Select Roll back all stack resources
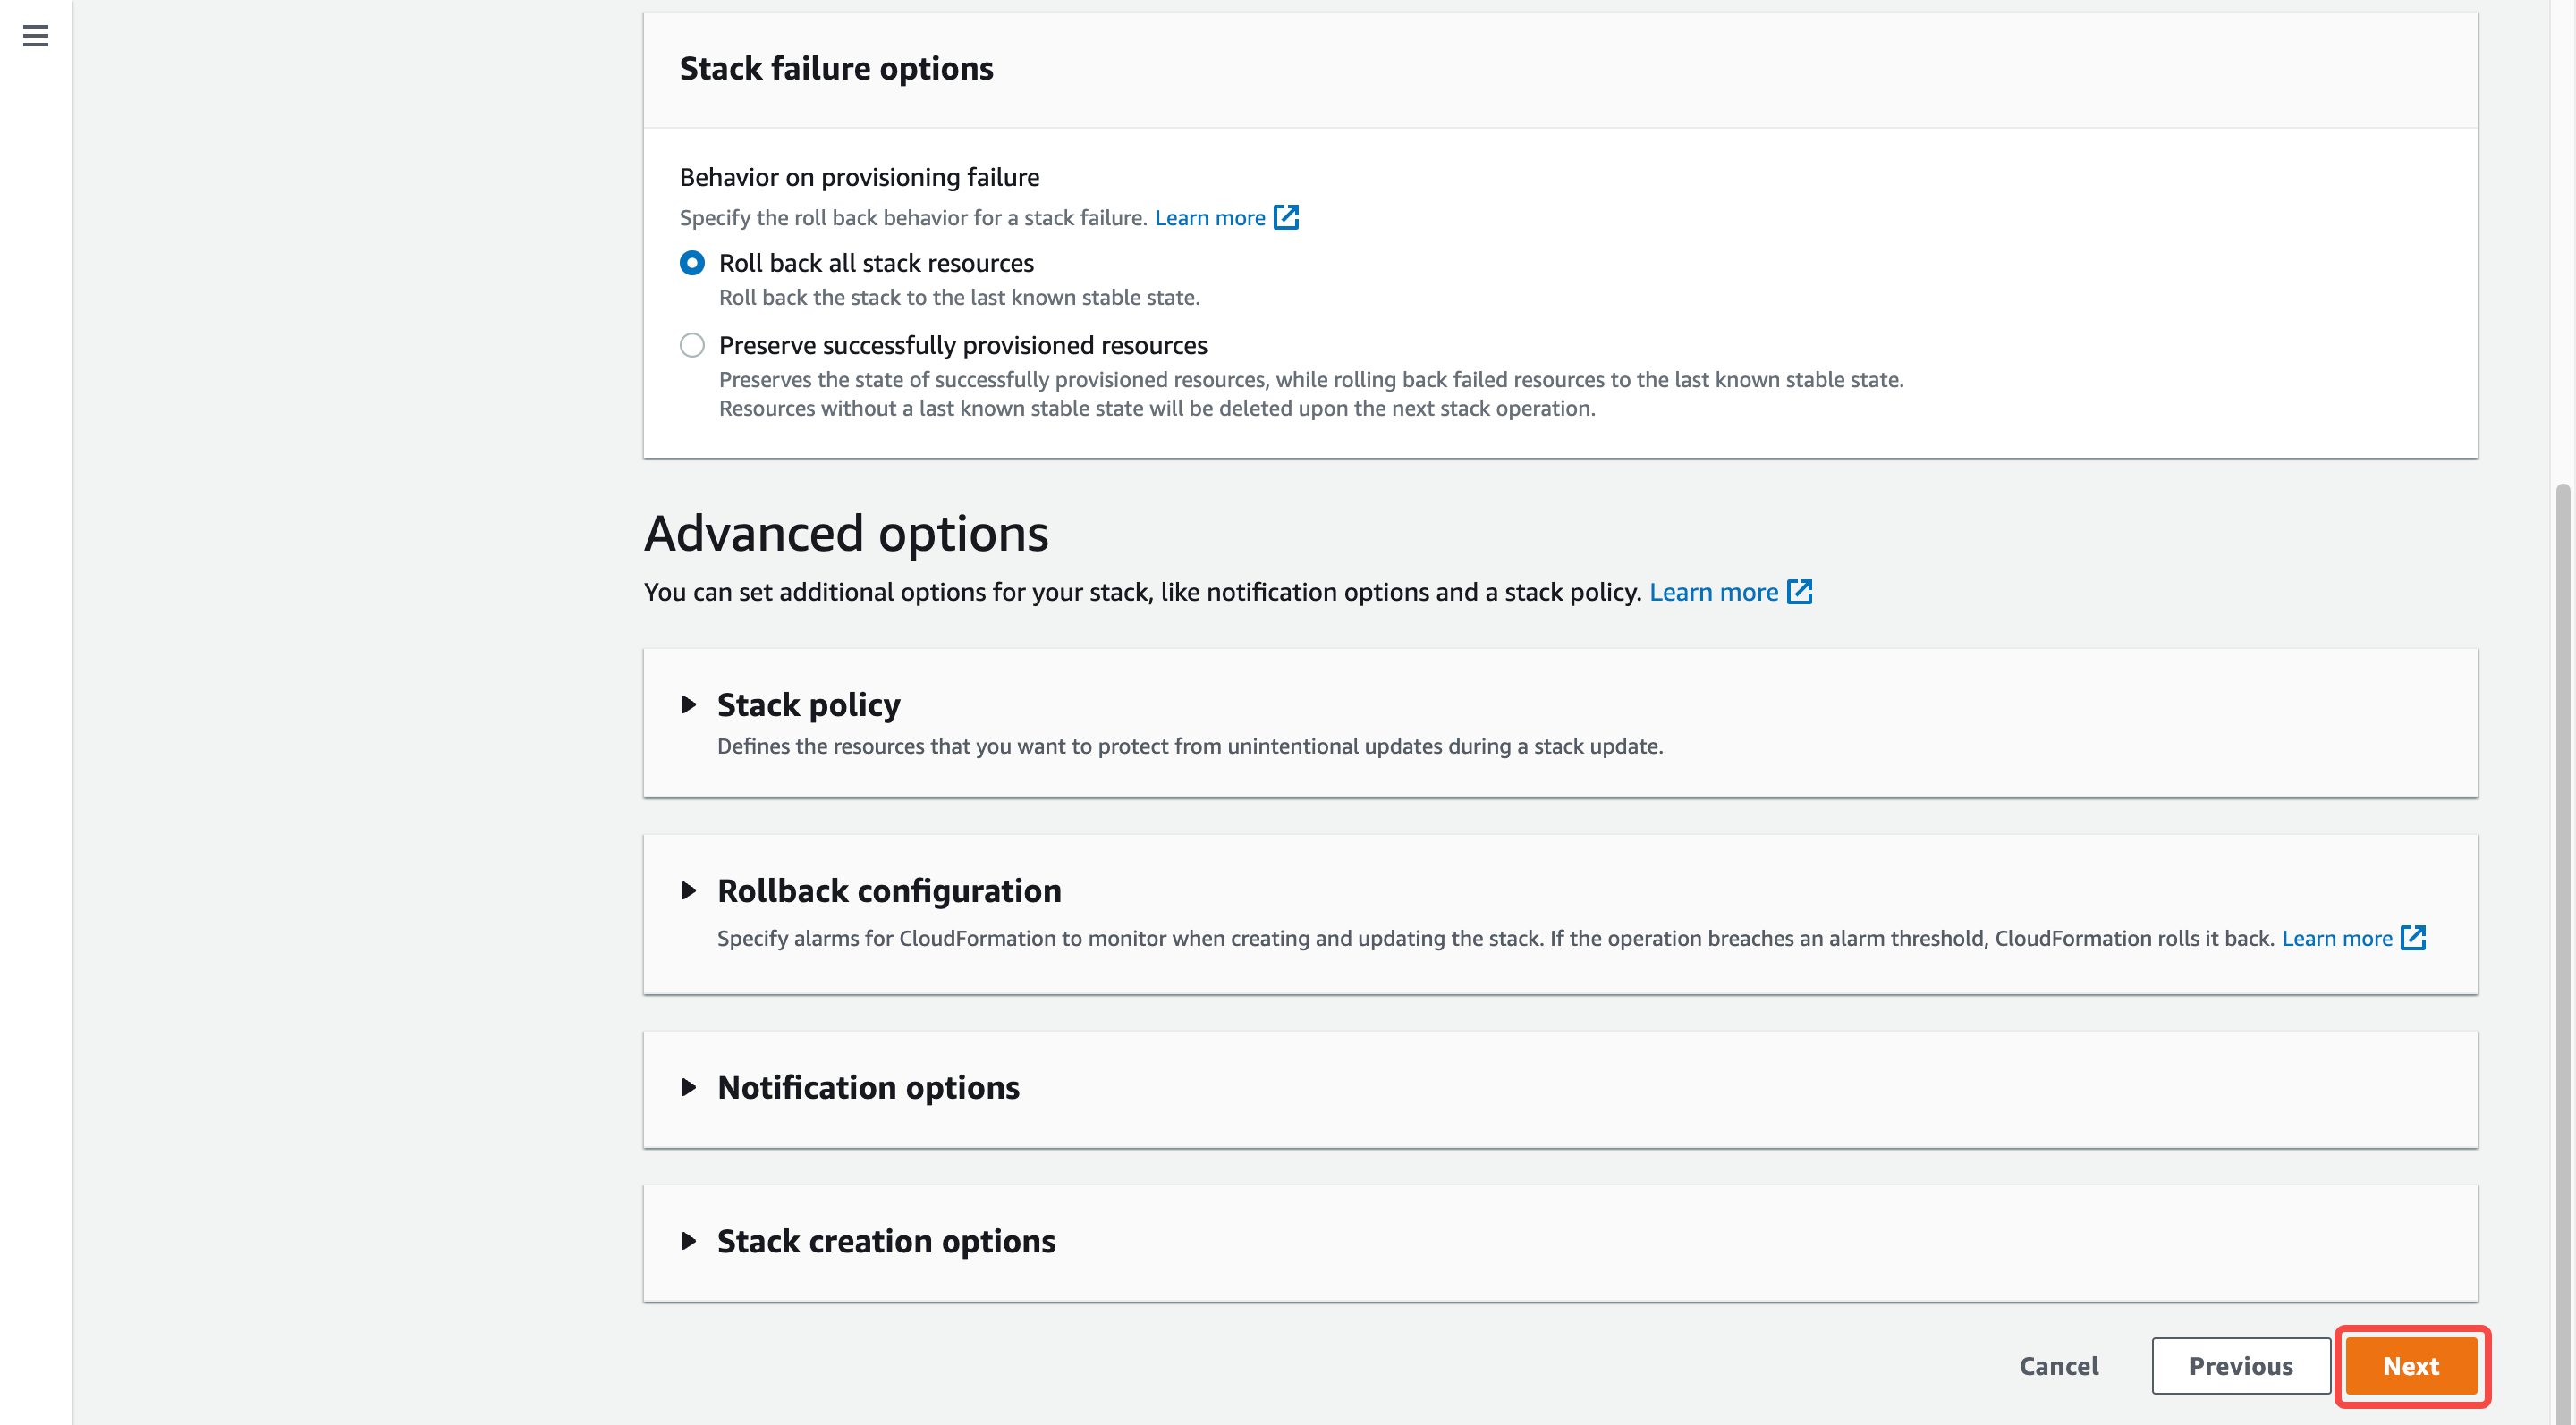 click(x=692, y=263)
